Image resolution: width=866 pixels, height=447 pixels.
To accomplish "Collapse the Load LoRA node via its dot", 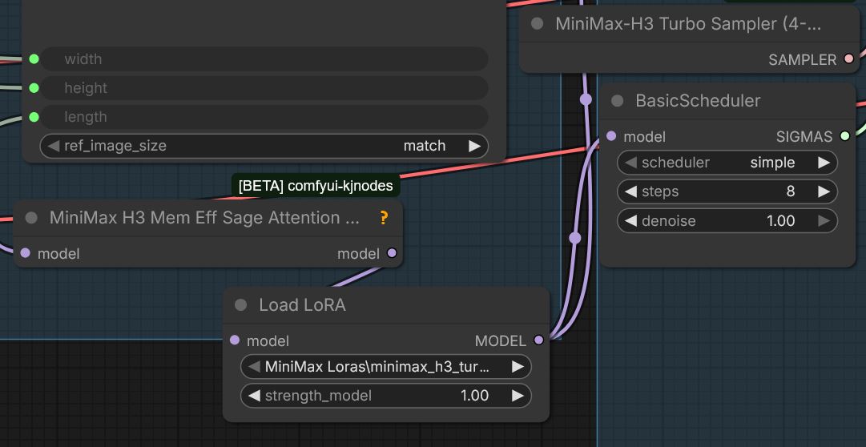I will point(240,305).
